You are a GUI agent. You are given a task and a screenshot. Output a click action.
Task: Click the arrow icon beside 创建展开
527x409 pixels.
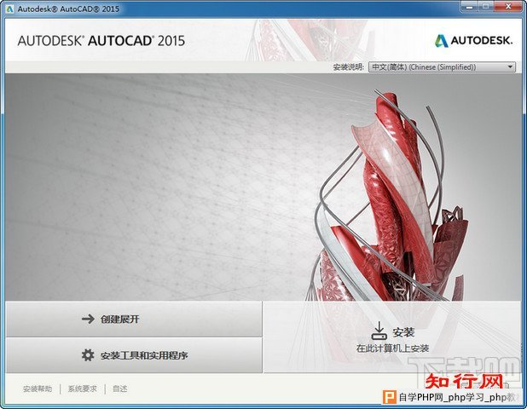(x=88, y=319)
